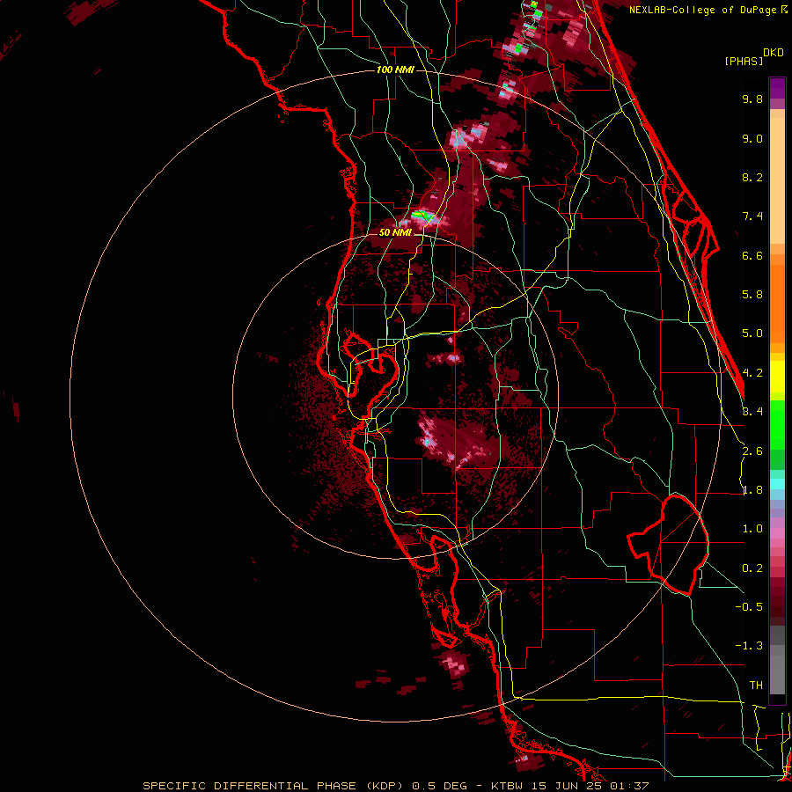Select the 1.0 scale value
The width and height of the screenshot is (792, 792).
pyautogui.click(x=752, y=529)
